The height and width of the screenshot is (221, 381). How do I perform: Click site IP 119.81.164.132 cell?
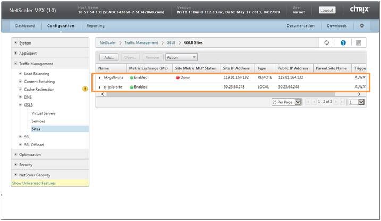coord(236,77)
